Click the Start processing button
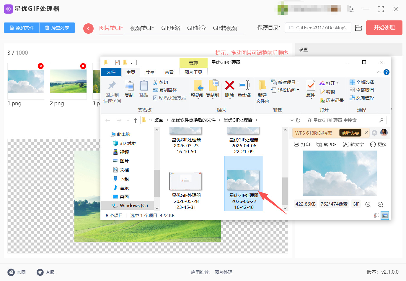This screenshot has height=281, width=406. [x=384, y=28]
